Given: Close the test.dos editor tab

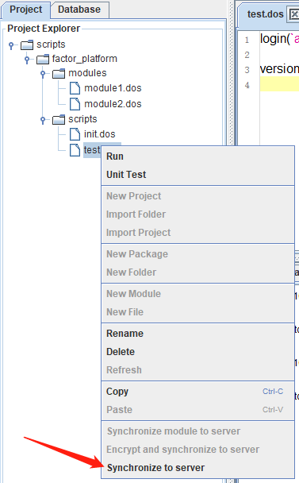Looking at the screenshot, I should click(x=294, y=14).
